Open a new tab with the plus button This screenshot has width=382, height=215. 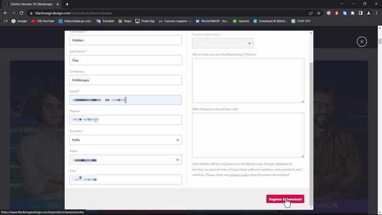point(67,4)
